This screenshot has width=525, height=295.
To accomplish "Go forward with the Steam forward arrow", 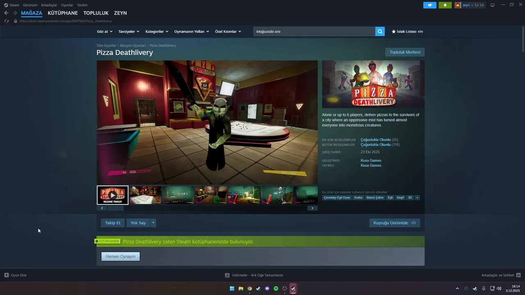I will point(15,13).
